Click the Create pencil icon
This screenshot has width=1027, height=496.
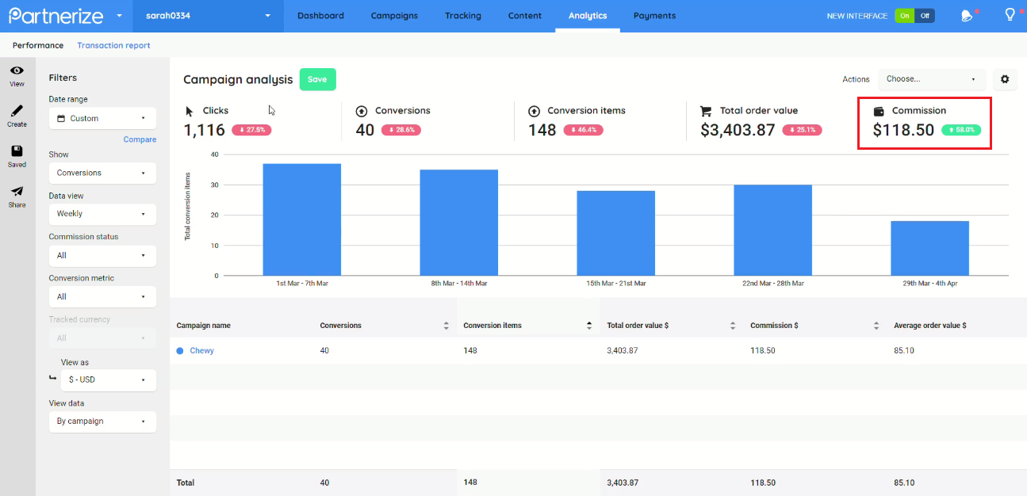17,110
